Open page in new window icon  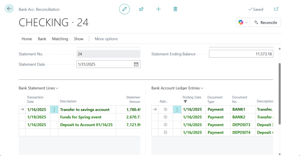tap(276, 9)
